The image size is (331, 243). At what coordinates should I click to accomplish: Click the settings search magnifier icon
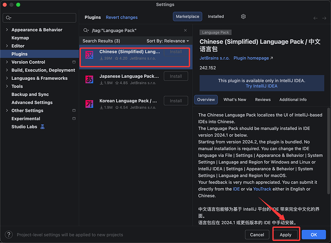pyautogui.click(x=8, y=17)
